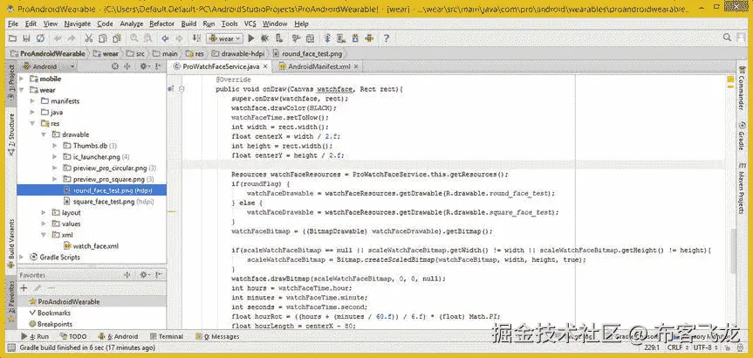Open the Navigate menu
The width and height of the screenshot is (753, 358).
tap(78, 24)
